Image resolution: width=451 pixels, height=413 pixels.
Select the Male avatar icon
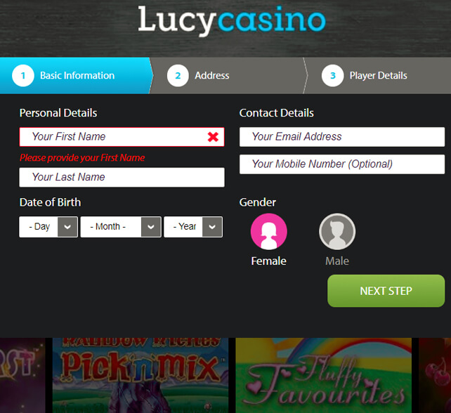click(337, 232)
